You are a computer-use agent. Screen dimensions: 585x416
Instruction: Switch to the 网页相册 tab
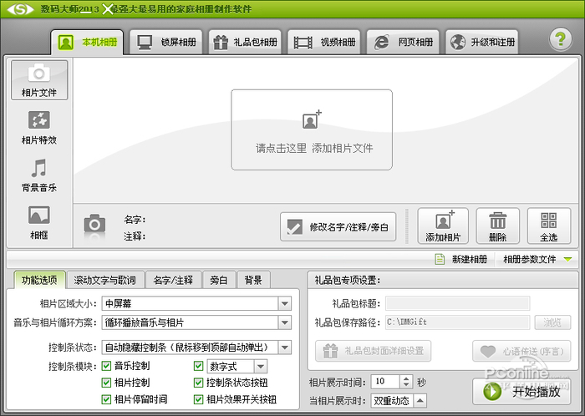tap(403, 42)
